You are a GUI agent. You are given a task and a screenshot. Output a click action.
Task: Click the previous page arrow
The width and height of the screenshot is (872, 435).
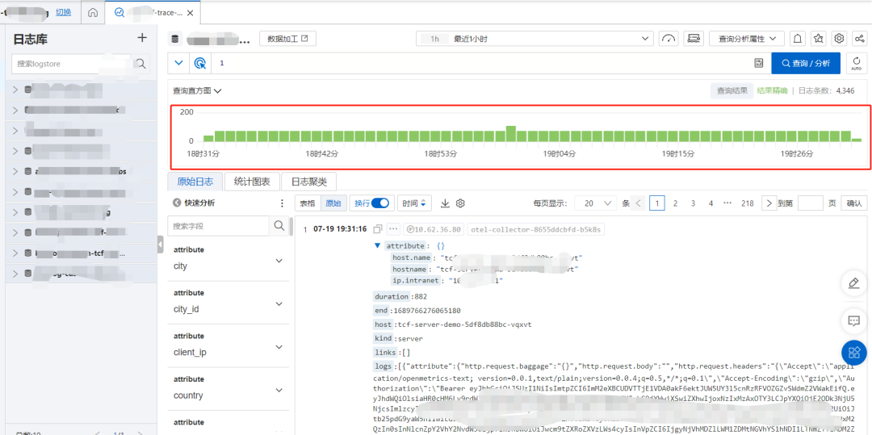coord(638,203)
